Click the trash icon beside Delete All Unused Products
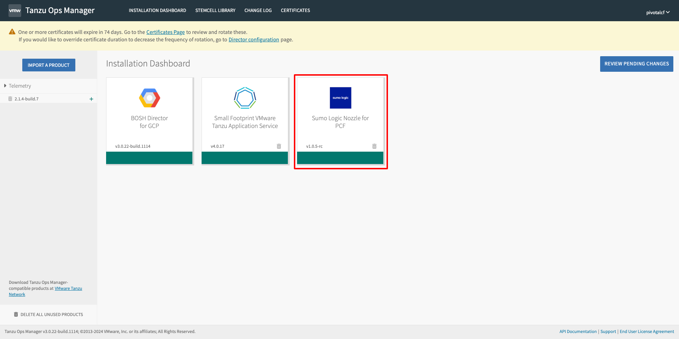Screen dimensions: 679x339 tap(16, 315)
